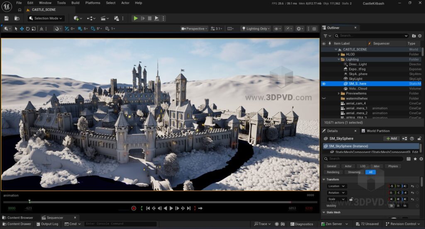Click the Add content cube icon
425x229 pixels.
76,18
